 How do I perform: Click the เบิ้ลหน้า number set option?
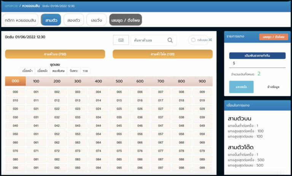(x=27, y=71)
